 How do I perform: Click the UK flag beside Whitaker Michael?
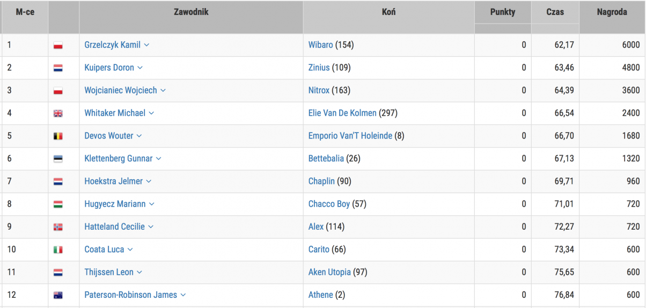58,114
